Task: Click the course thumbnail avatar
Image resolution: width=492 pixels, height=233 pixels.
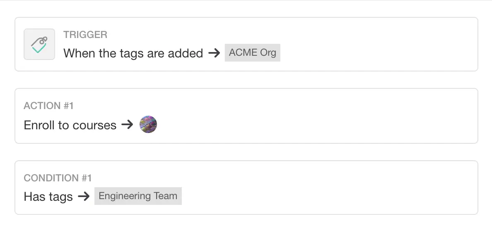Action: click(148, 124)
